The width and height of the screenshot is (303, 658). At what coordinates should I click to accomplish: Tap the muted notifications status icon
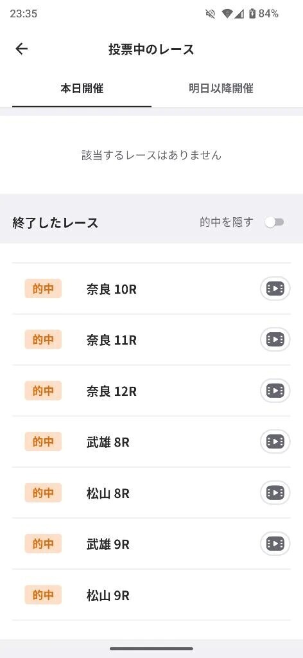210,14
